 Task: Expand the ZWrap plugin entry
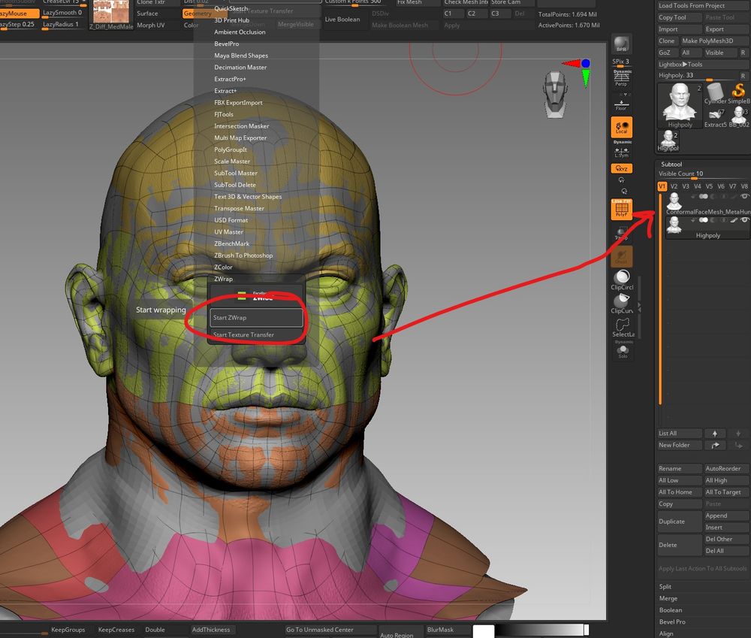(x=223, y=279)
